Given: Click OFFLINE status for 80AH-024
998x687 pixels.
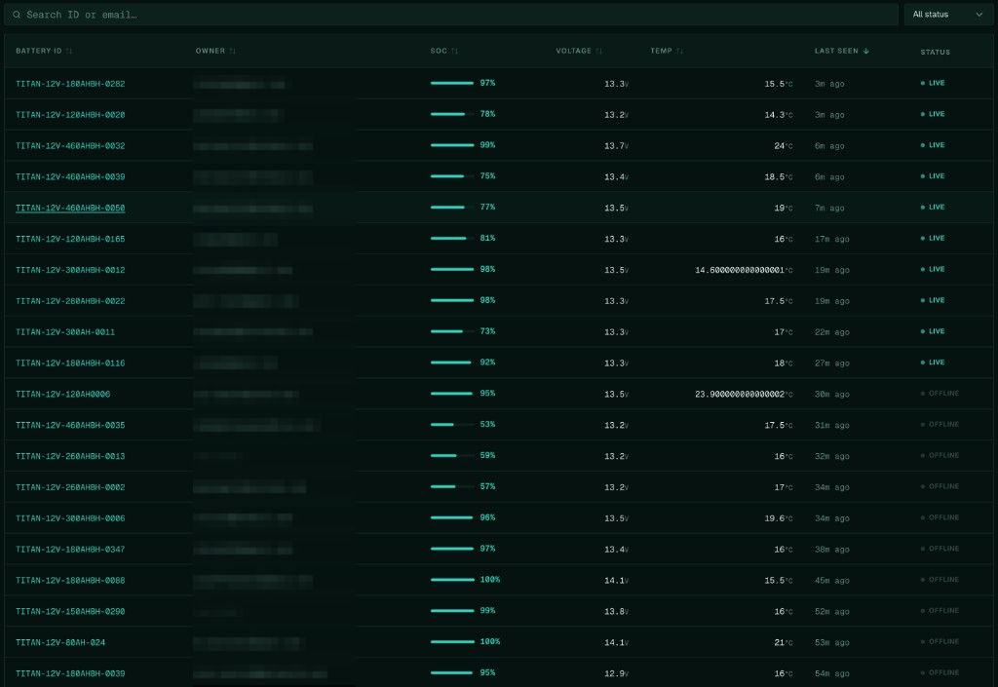Looking at the screenshot, I should (x=940, y=642).
